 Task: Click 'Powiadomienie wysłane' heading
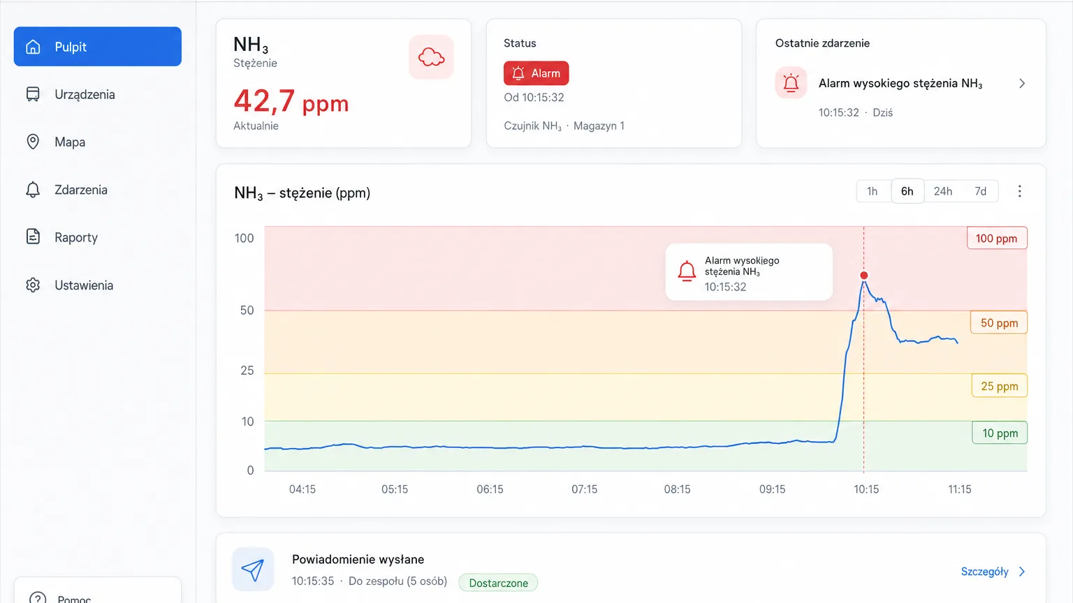click(x=358, y=560)
